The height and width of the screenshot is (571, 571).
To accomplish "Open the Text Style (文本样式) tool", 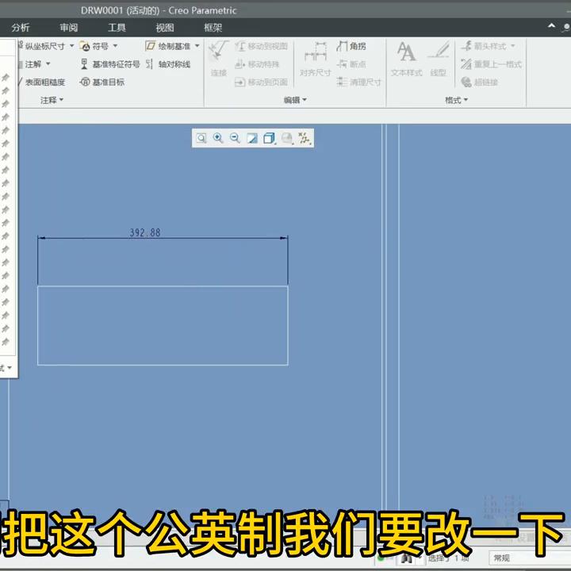I will tap(406, 59).
